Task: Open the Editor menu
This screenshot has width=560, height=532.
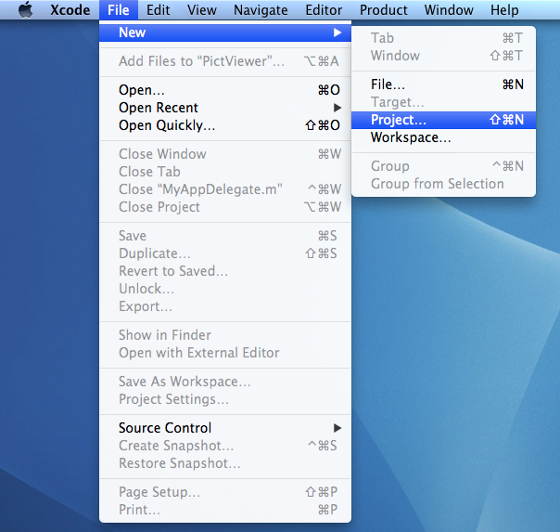Action: click(324, 10)
